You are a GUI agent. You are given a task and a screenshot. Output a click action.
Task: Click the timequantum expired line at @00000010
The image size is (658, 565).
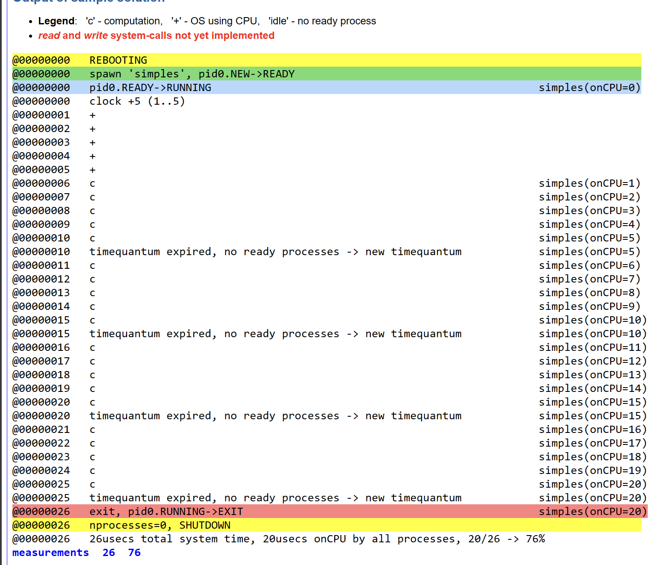275,252
